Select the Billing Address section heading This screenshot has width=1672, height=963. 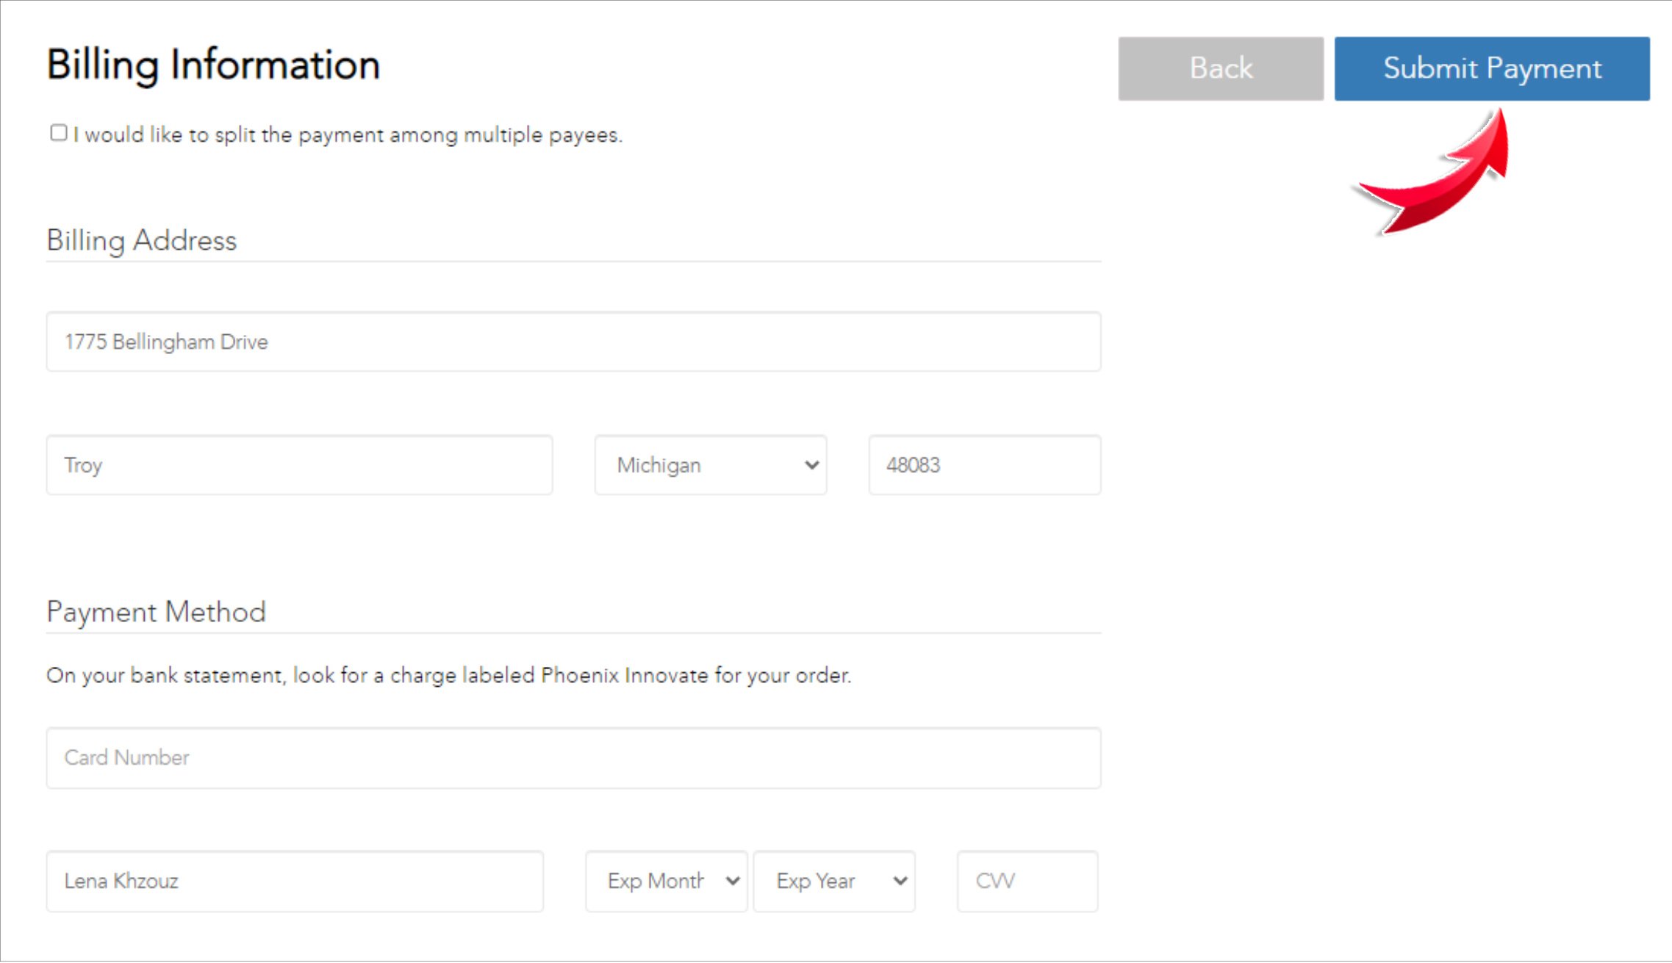141,240
